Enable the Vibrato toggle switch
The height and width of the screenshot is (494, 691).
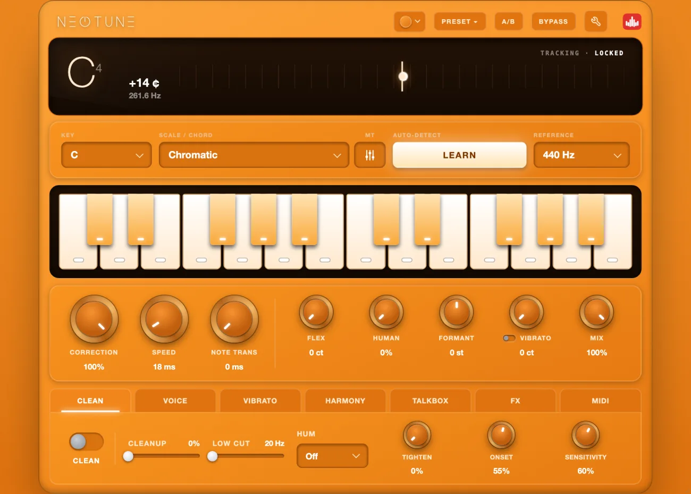(509, 338)
